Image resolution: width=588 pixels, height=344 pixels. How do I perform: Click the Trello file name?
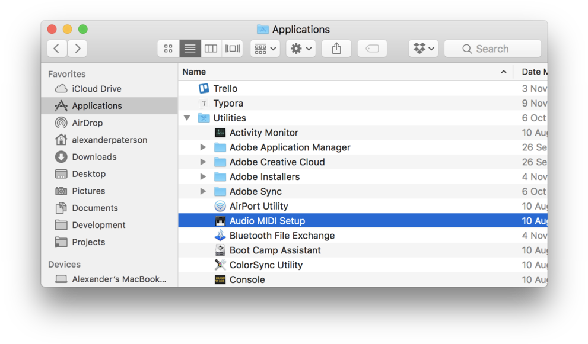(x=225, y=88)
